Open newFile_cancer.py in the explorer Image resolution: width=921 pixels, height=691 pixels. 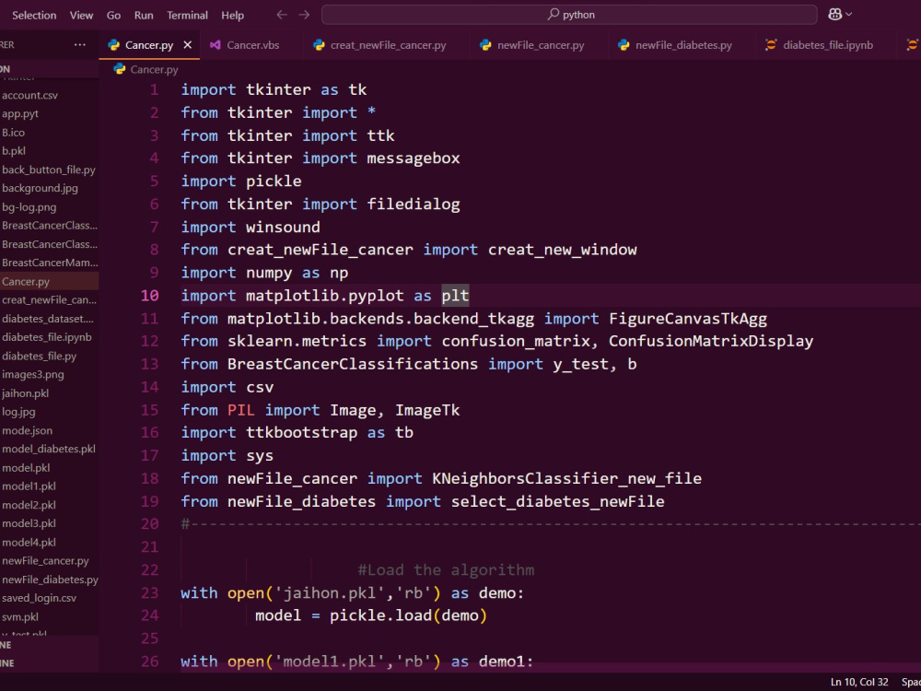45,561
